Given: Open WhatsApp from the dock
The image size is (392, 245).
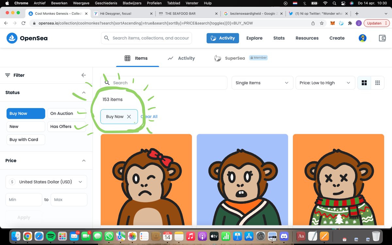Looking at the screenshot, I should pos(109,236).
